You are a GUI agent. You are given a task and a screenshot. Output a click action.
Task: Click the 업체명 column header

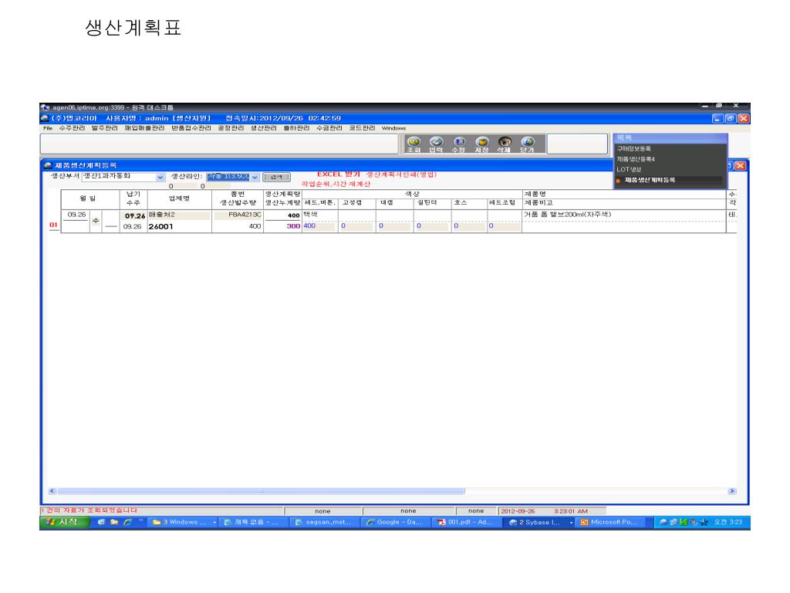(179, 198)
